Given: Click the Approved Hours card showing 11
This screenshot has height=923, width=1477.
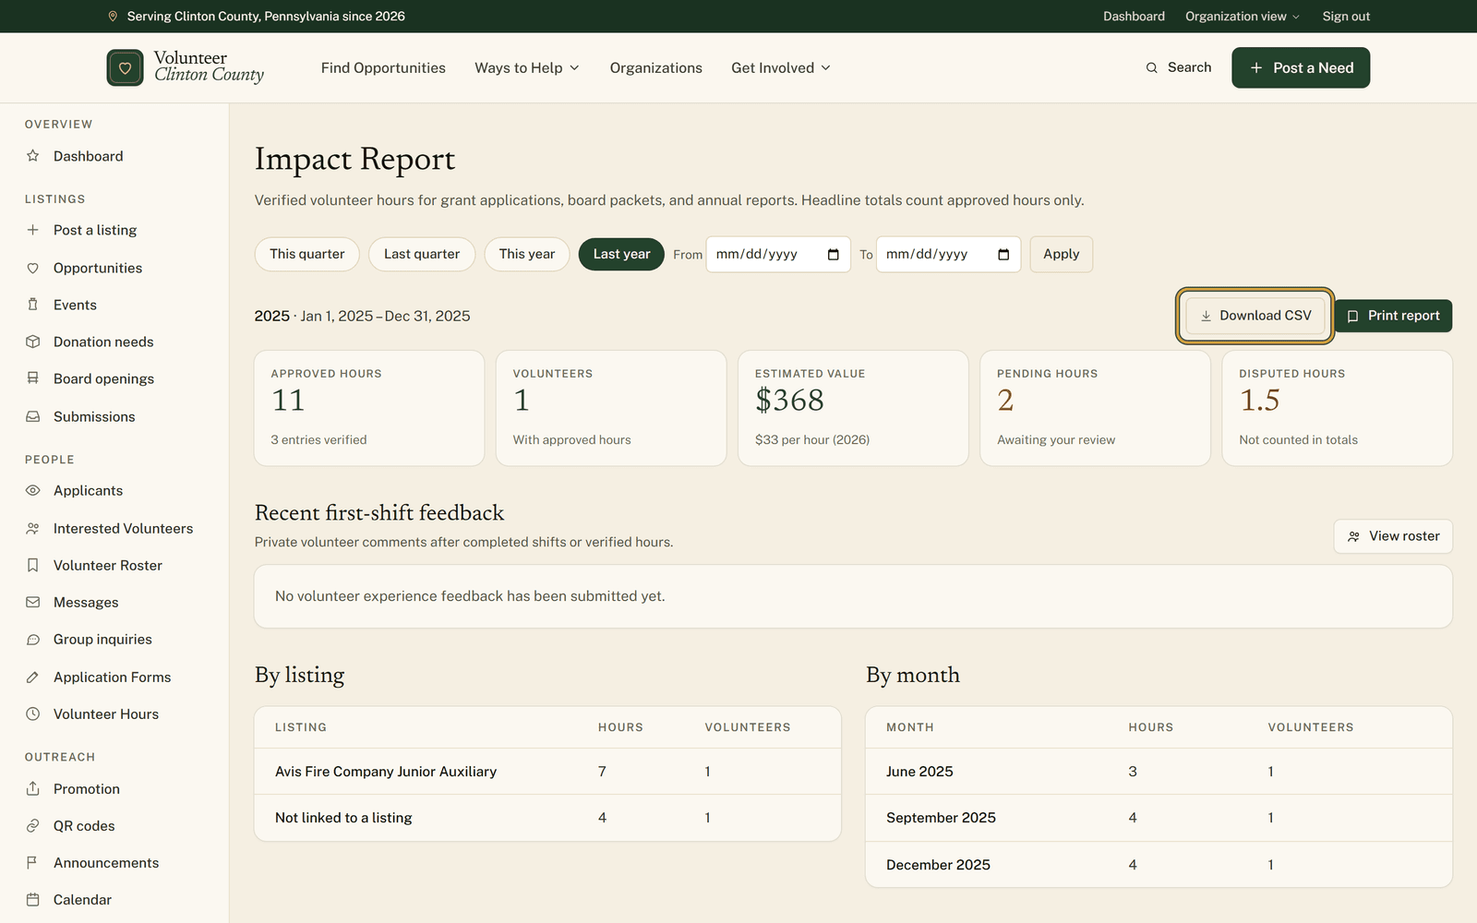Looking at the screenshot, I should 369,408.
